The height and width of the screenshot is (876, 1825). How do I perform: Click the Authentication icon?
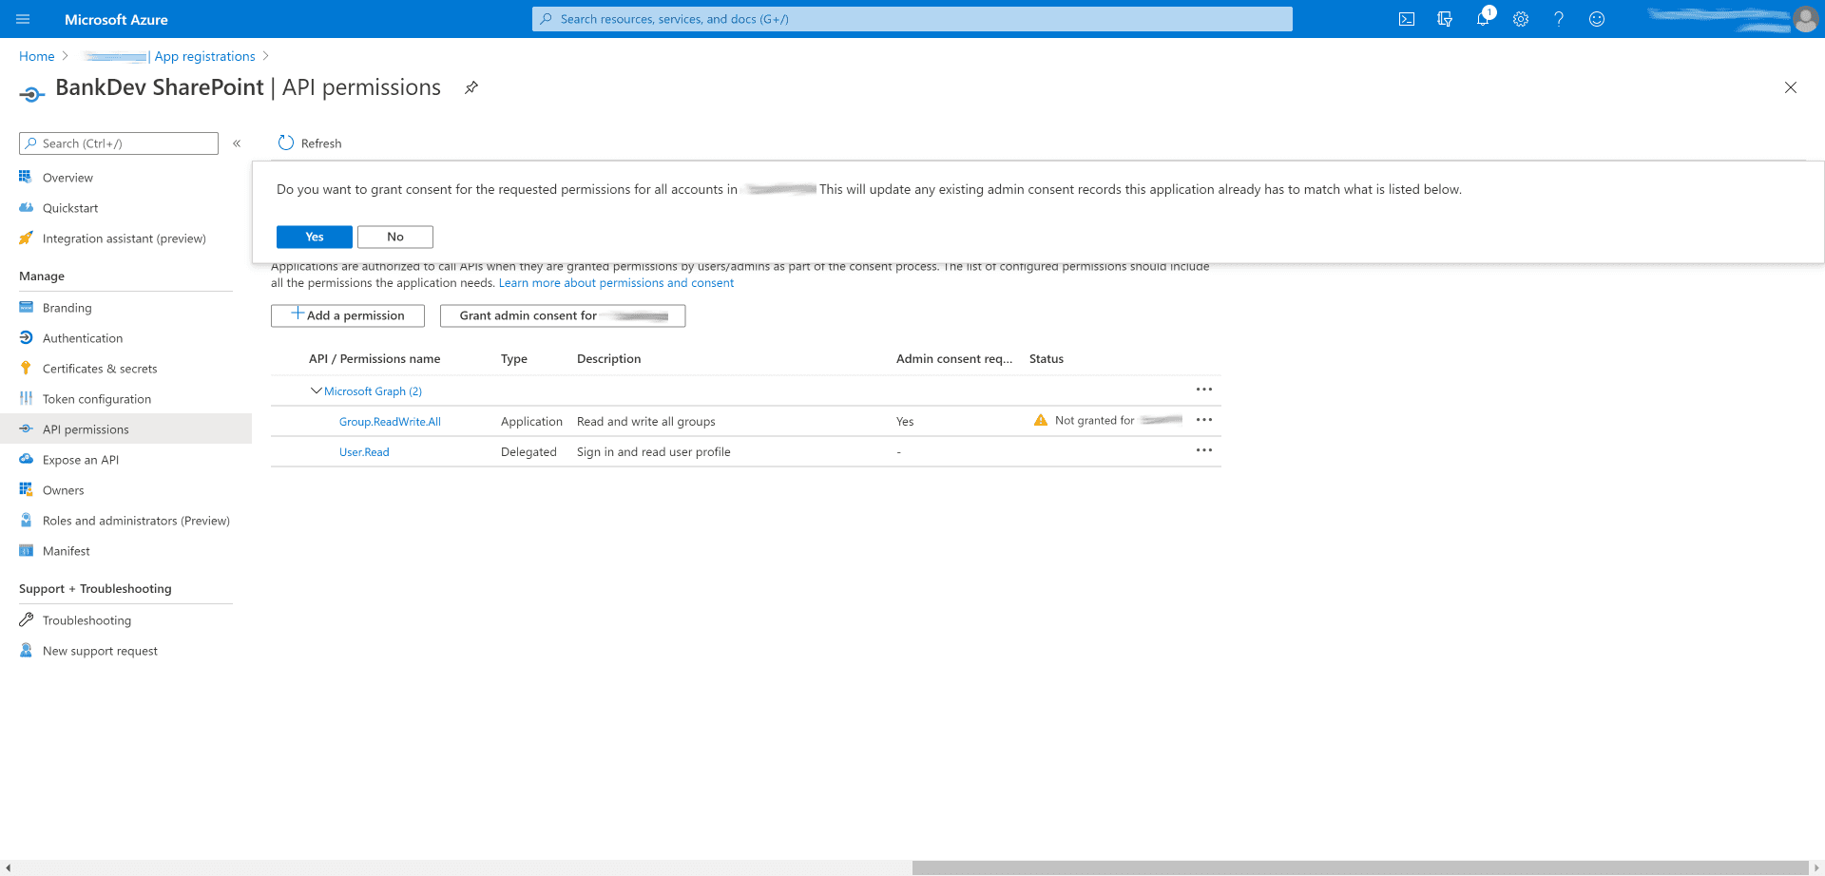(26, 337)
